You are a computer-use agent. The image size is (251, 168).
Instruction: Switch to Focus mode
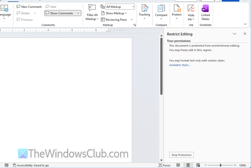pos(164,165)
